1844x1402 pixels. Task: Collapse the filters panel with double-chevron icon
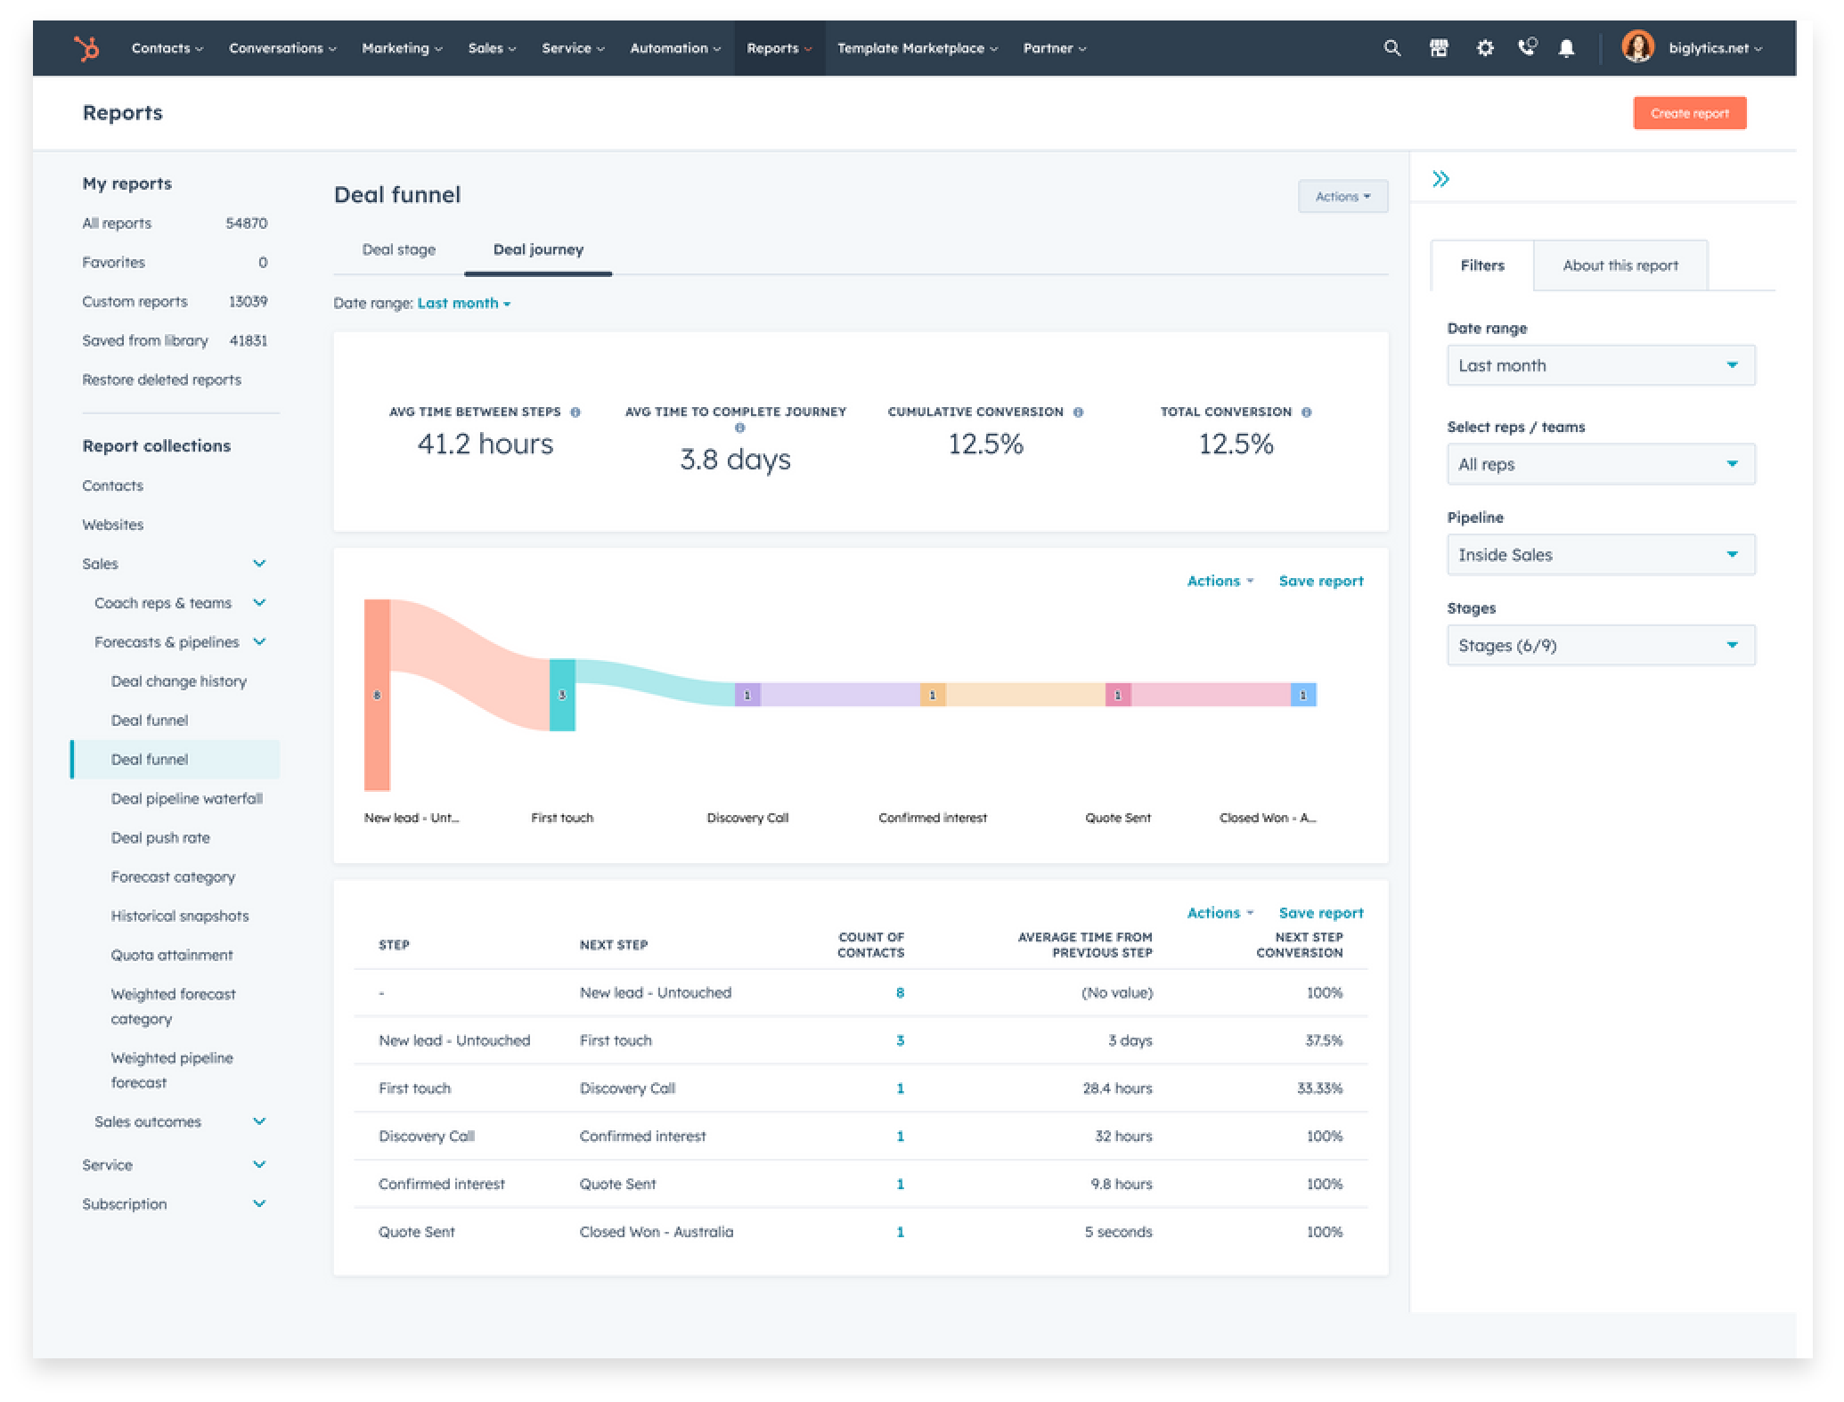tap(1440, 179)
